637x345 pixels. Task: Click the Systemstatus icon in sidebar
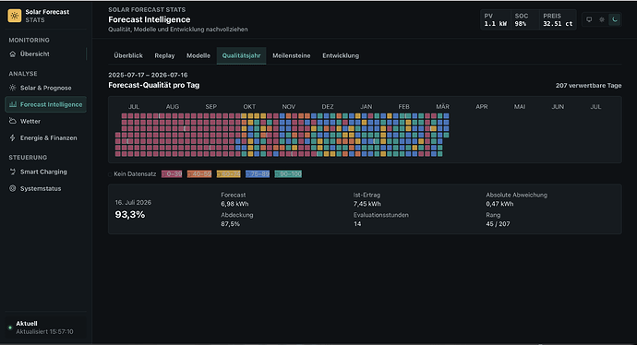pyautogui.click(x=13, y=188)
